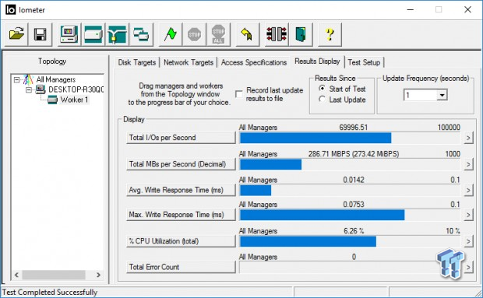The width and height of the screenshot is (483, 298).
Task: Click the Test Completed Successfully status text
Action: [50, 292]
